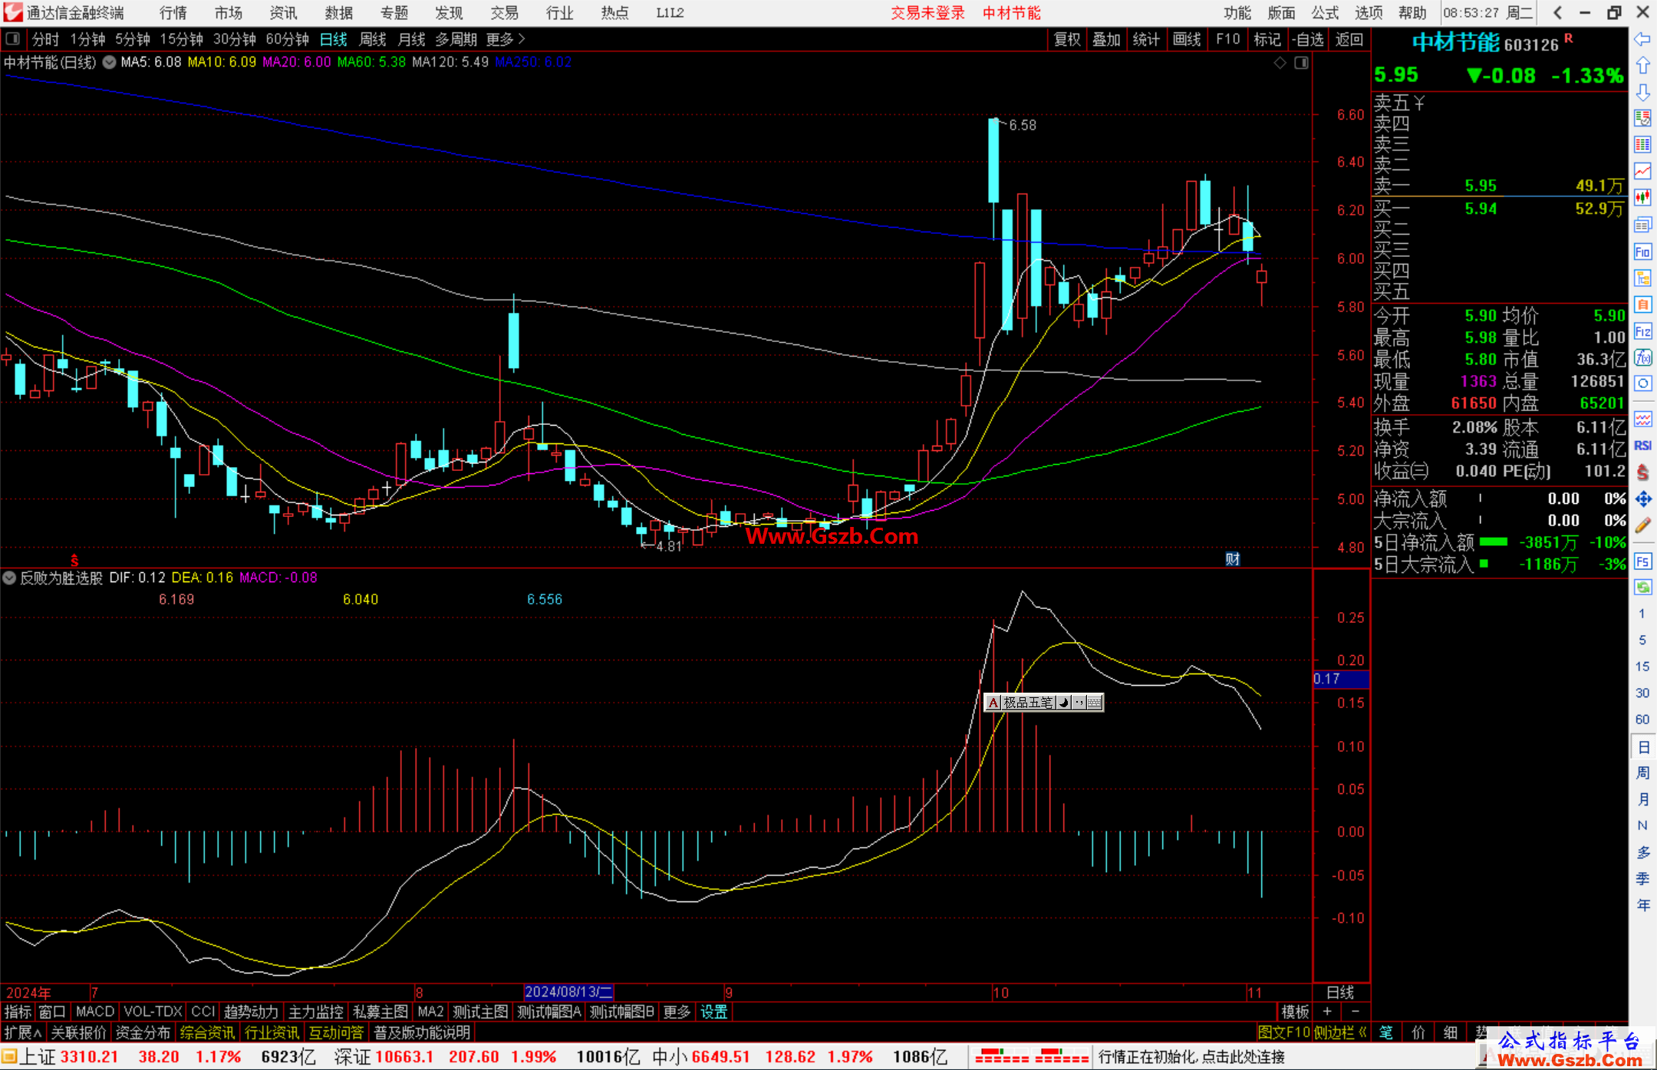1657x1070 pixels.
Task: Open the 卖五 currency symbol dropdown
Action: pos(1418,103)
